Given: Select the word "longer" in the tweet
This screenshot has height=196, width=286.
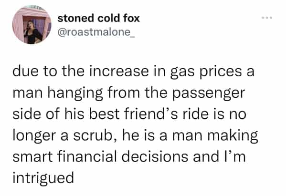Looking at the screenshot, I should pos(34,136).
